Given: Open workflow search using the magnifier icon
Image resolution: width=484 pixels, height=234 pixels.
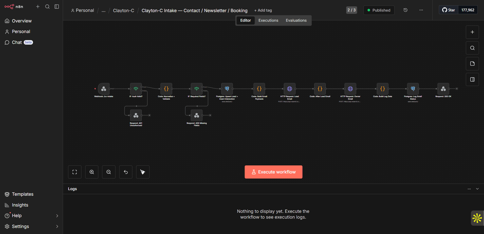Looking at the screenshot, I should click(472, 48).
